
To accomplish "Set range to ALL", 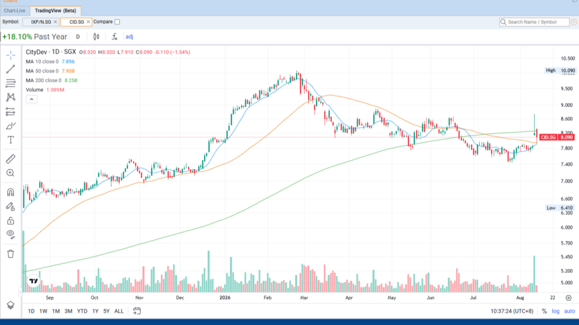I will pyautogui.click(x=119, y=311).
